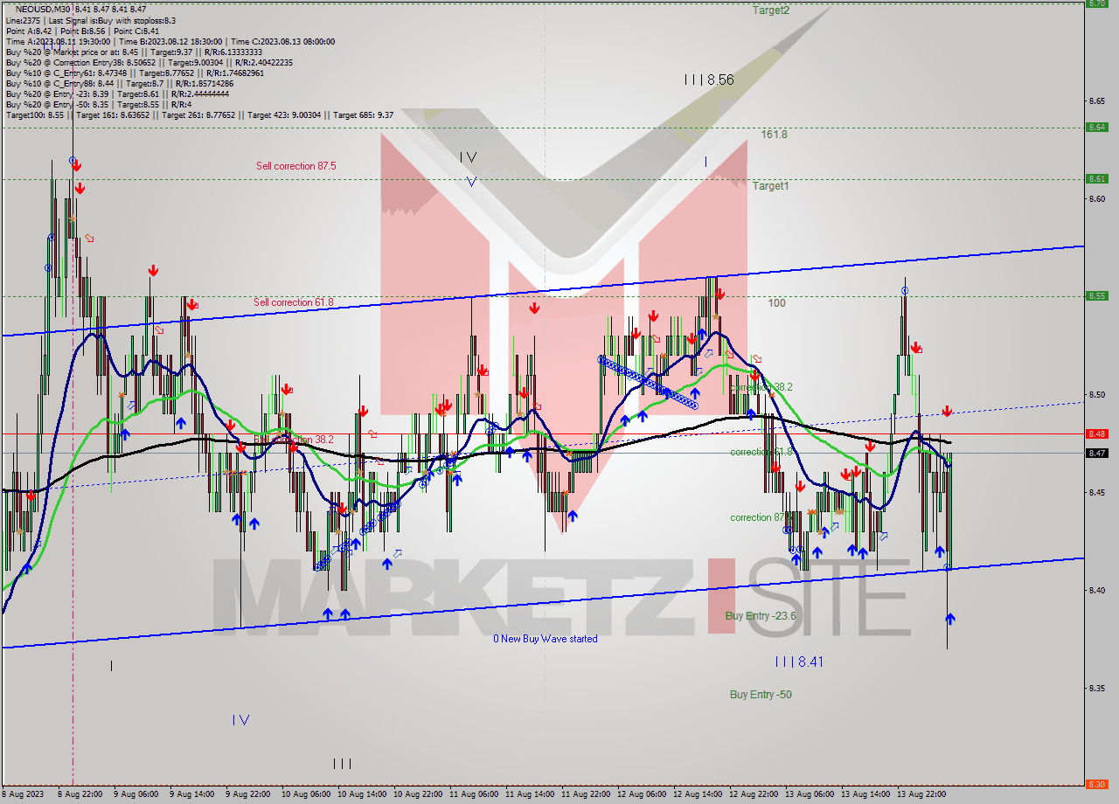Click the '9 Aug 06:00' time label
Viewport: 1119px width, 804px height.
point(136,794)
